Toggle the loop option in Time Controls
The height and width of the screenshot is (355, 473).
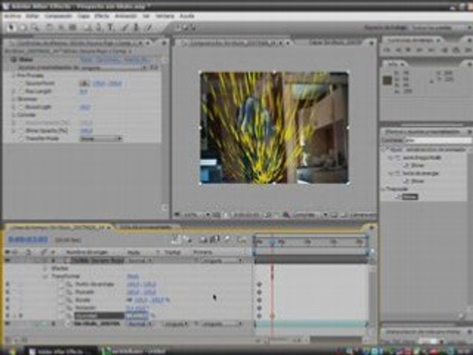tap(456, 50)
